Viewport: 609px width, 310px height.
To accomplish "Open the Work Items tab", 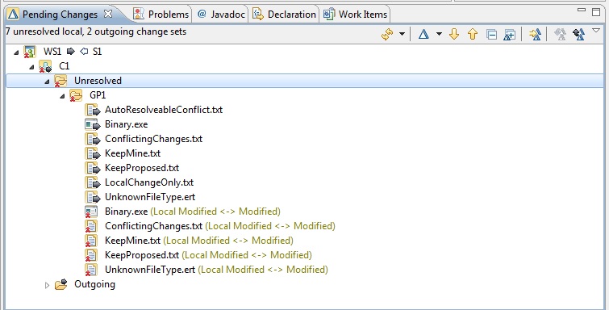I will [355, 15].
